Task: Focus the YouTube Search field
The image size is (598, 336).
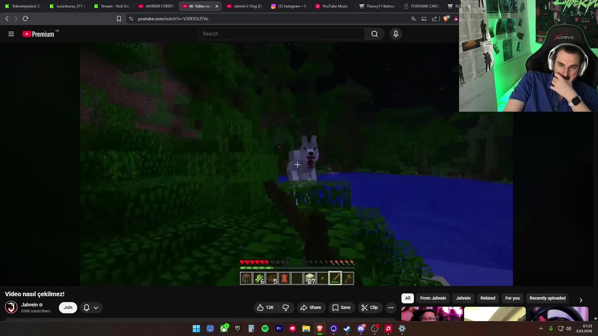Action: 282,34
